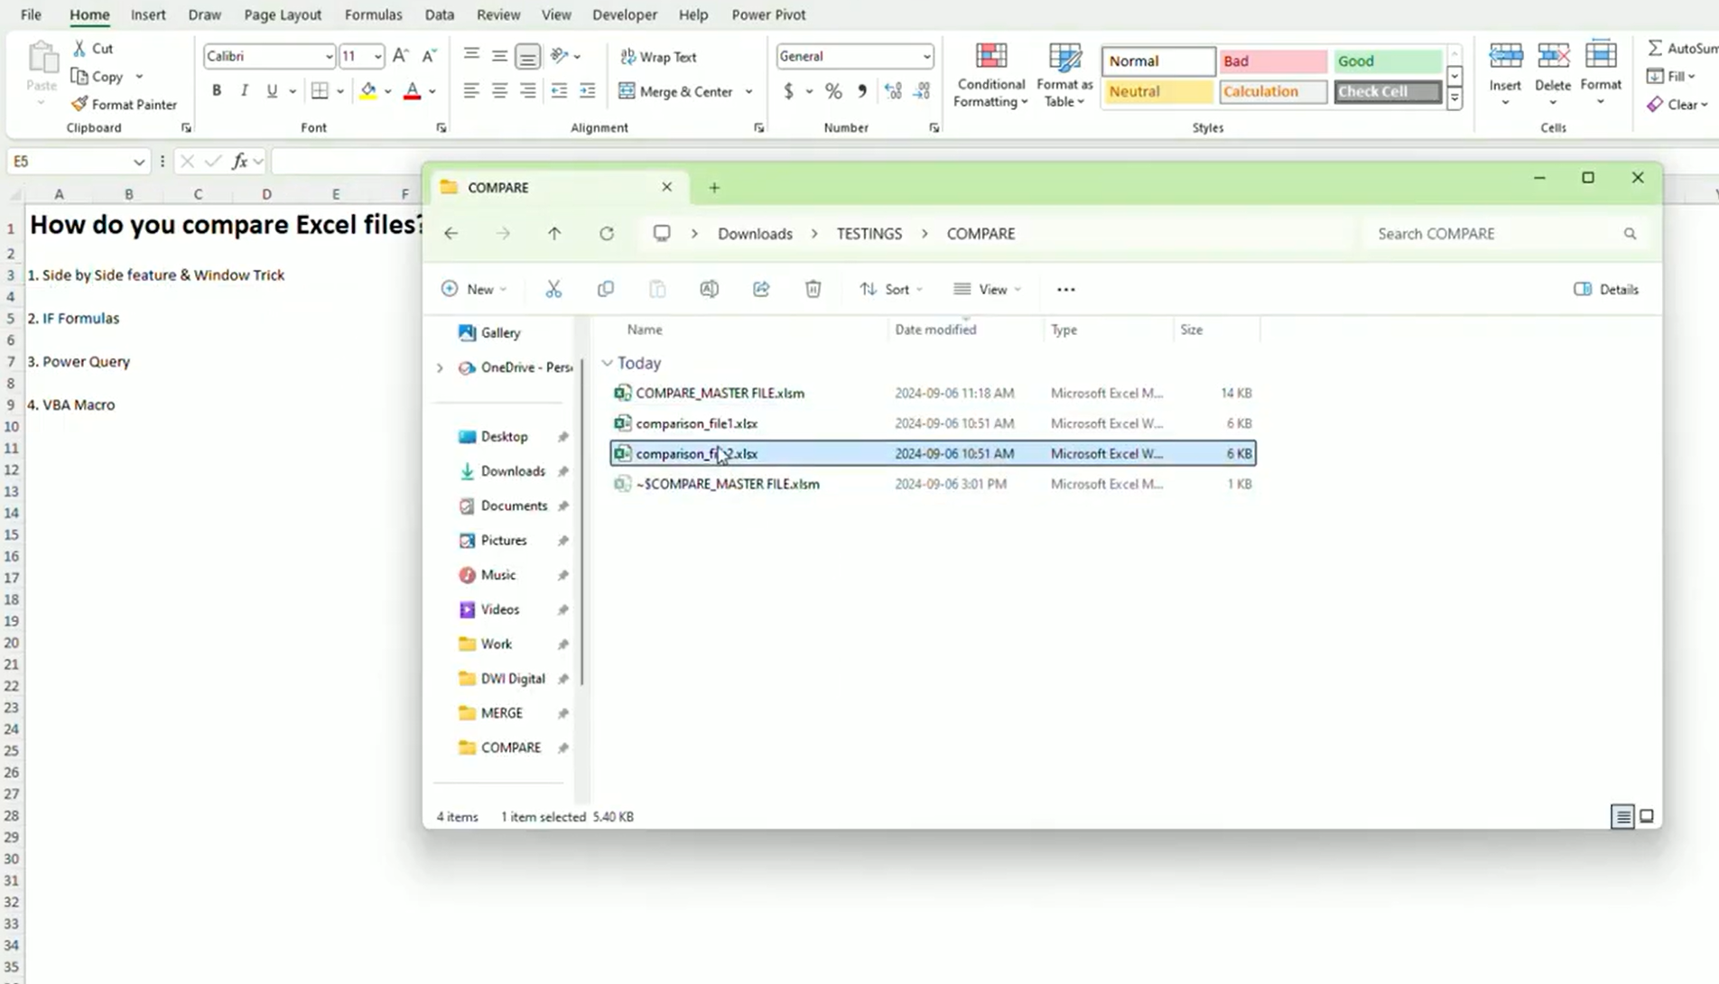The image size is (1719, 984).
Task: Open the Page Layout ribbon tab
Action: pos(283,14)
